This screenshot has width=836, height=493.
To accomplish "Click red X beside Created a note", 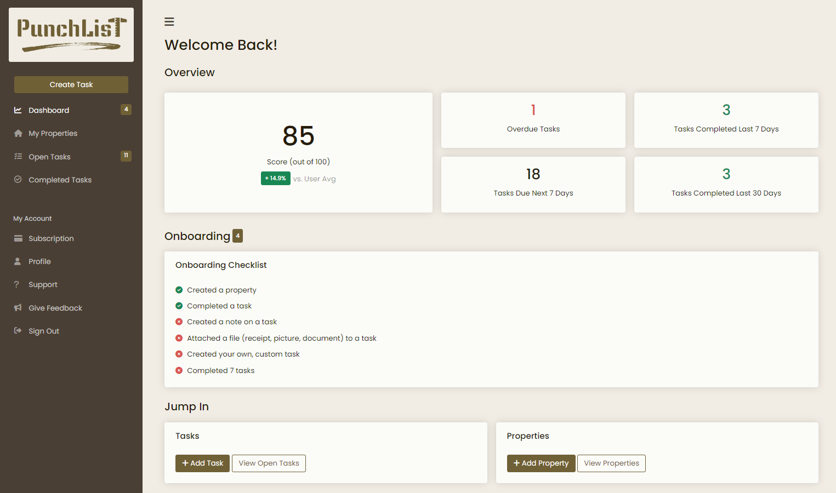I will coord(179,322).
